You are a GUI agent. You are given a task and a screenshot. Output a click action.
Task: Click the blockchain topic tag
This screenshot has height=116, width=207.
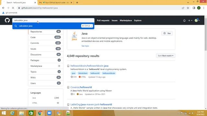[x=83, y=73]
